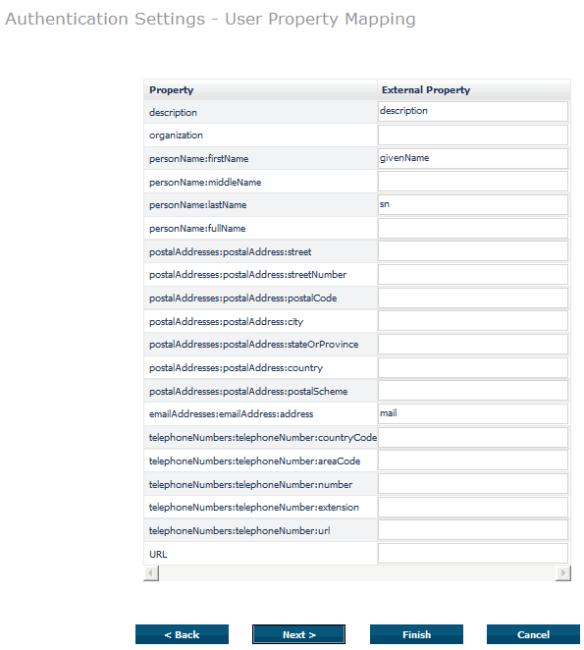The width and height of the screenshot is (584, 650).
Task: Focus the lastName field containing sn
Action: point(473,205)
